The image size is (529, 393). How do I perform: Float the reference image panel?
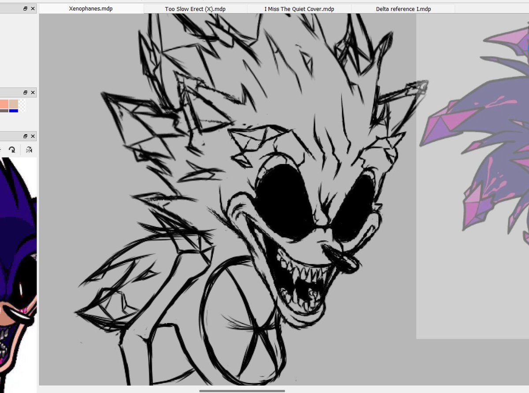(26, 136)
